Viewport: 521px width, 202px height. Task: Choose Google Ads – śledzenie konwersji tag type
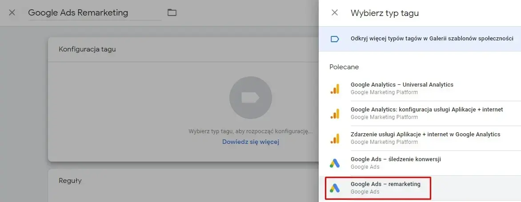(420, 163)
